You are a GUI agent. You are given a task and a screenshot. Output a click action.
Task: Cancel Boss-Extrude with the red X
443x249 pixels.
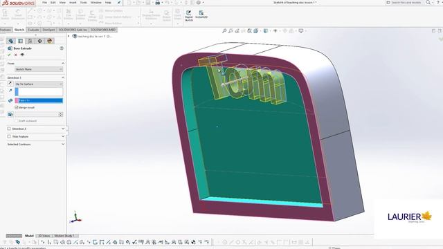click(x=15, y=55)
